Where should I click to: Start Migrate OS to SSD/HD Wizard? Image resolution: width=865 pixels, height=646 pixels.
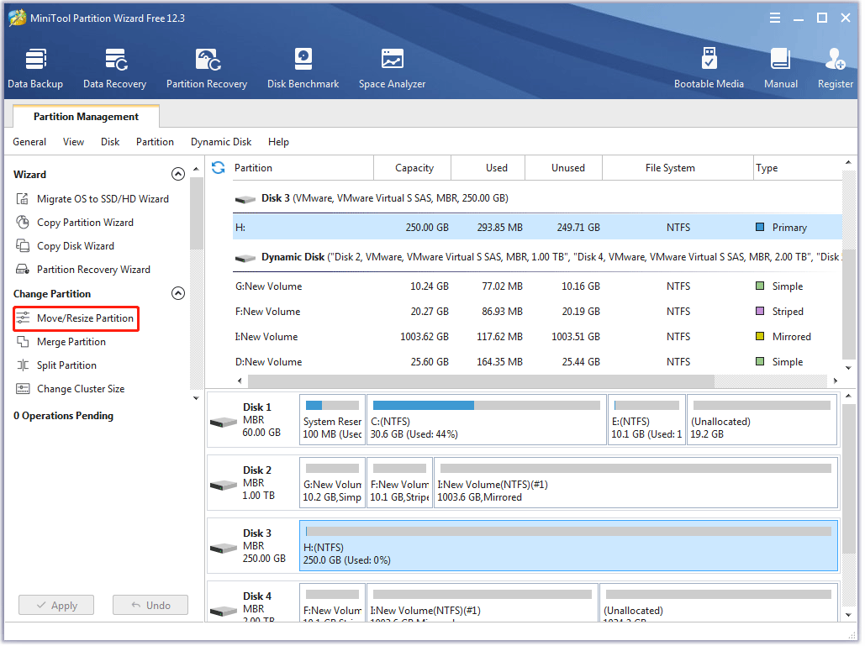[x=102, y=199]
